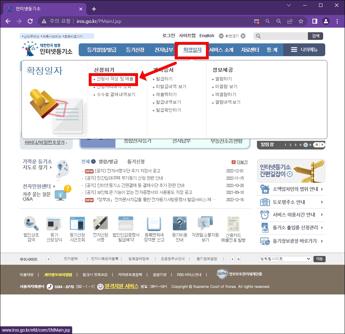Image resolution: width=345 pixels, height=334 pixels.
Task: Open the 법원별 사이트 dropdown
Action: 285,259
